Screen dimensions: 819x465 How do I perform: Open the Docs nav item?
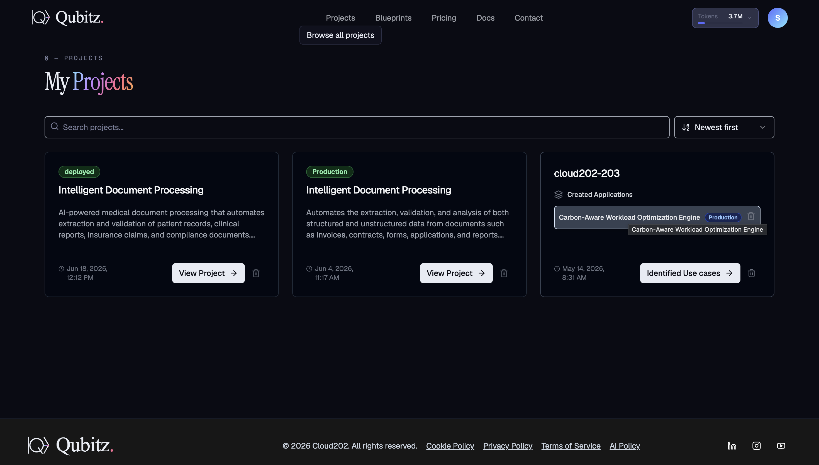485,18
